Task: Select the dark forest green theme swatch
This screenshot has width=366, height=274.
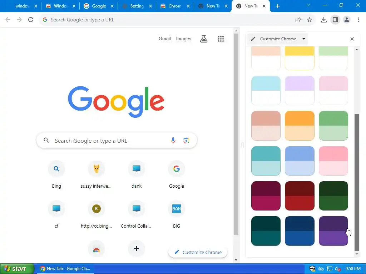Action: point(333,196)
